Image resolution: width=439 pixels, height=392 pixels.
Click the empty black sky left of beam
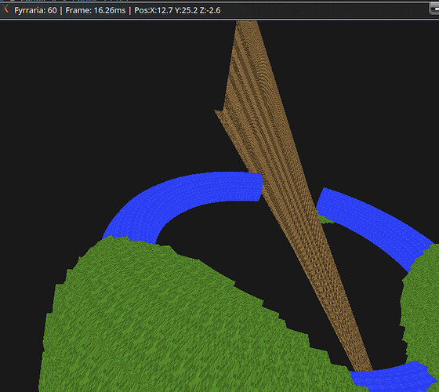pos(112,98)
